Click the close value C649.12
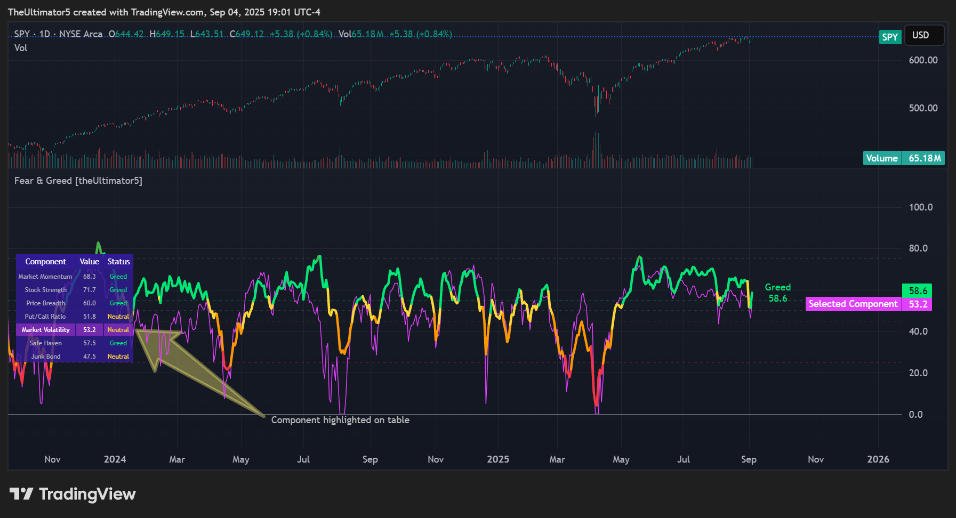This screenshot has height=518, width=956. coord(247,34)
